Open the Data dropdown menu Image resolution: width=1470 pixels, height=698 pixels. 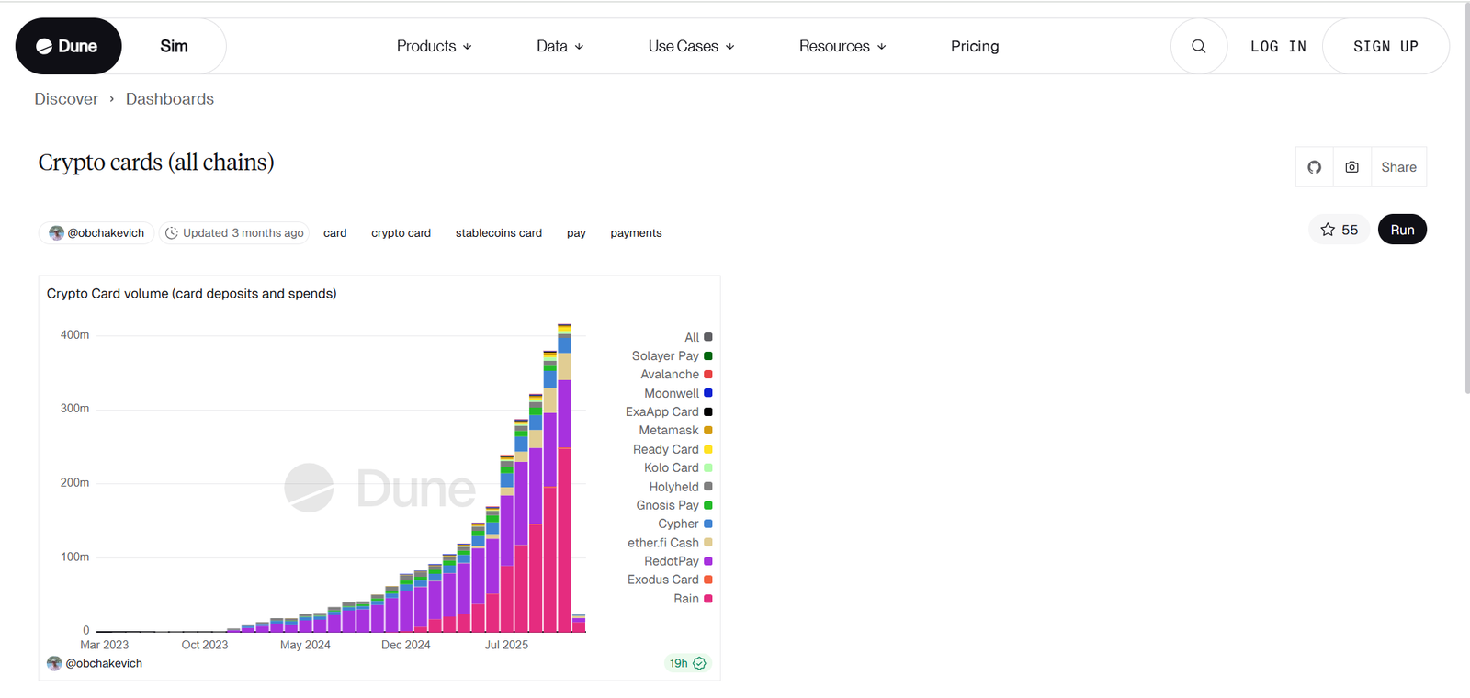(x=560, y=46)
